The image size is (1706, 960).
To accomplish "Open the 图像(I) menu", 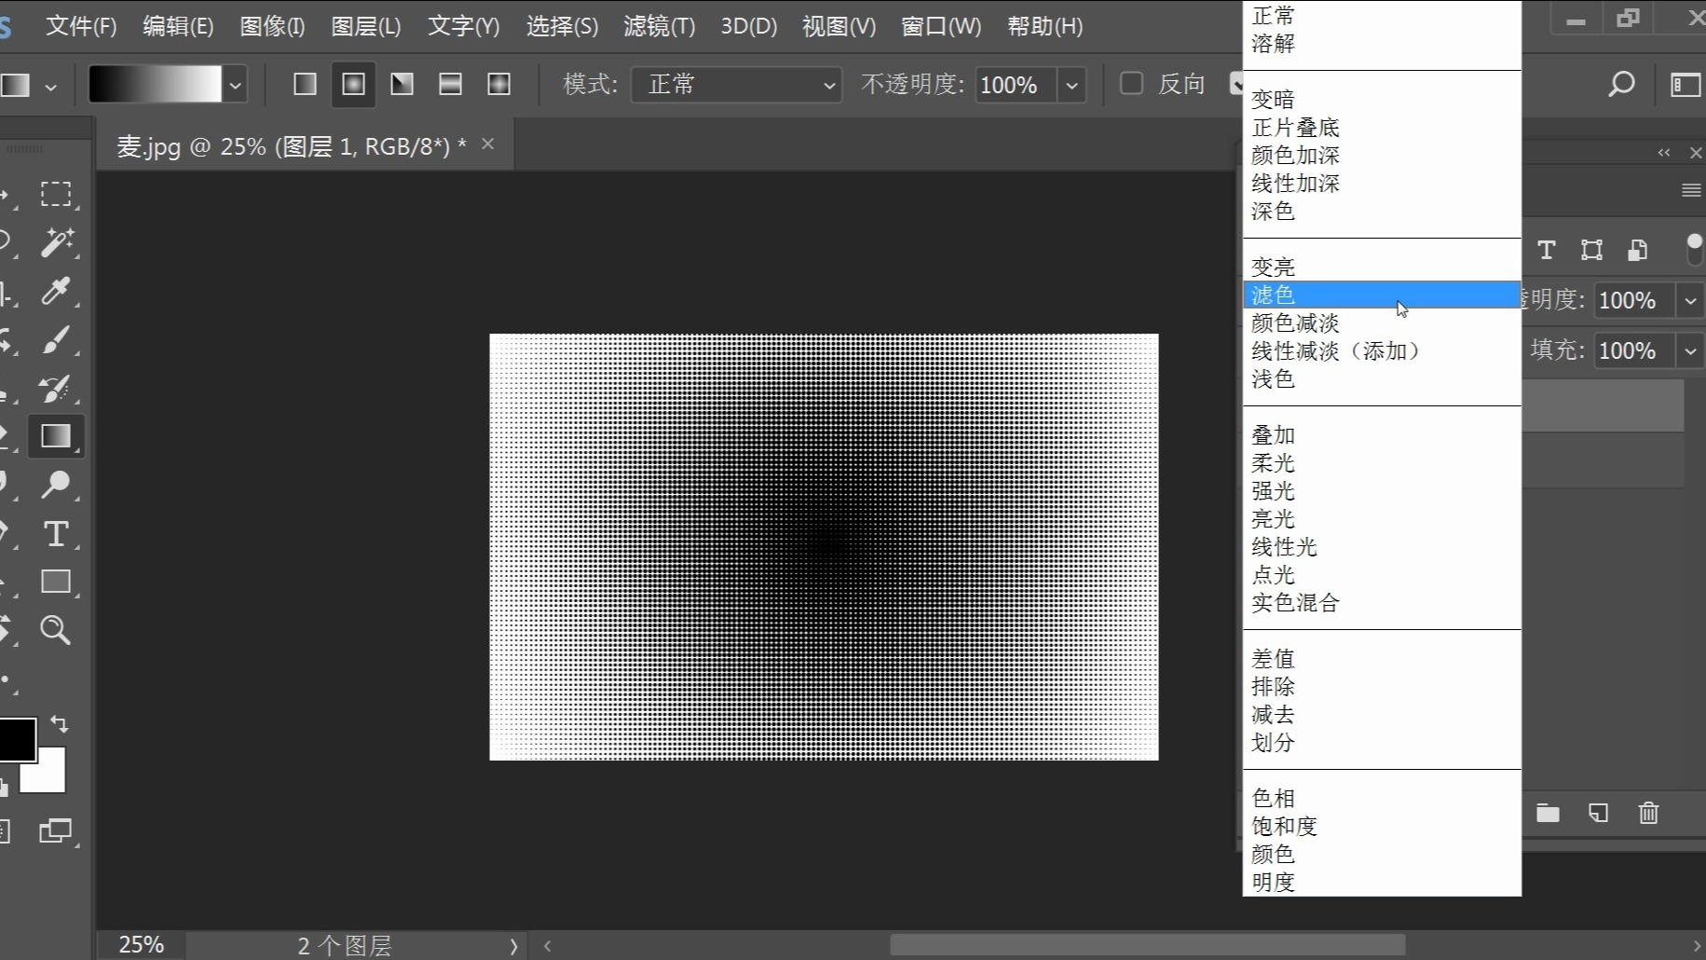I will point(272,26).
